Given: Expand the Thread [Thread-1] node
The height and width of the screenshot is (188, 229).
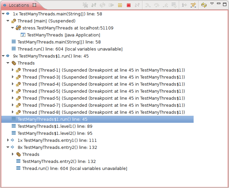Looking at the screenshot, I should (13, 70).
